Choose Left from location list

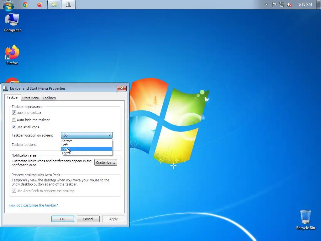[87, 145]
